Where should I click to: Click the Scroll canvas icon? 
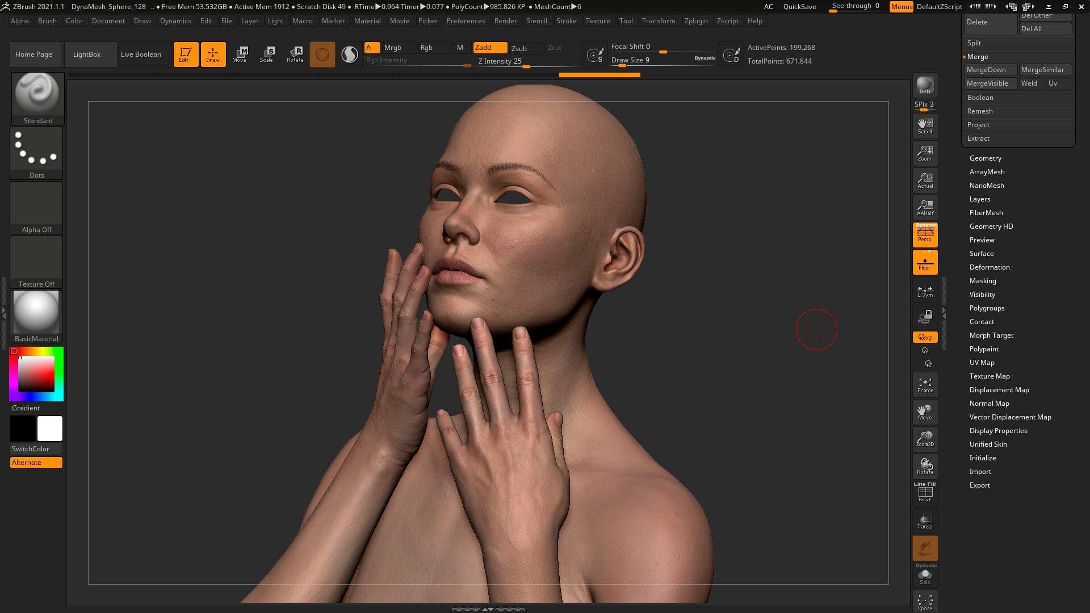(925, 126)
